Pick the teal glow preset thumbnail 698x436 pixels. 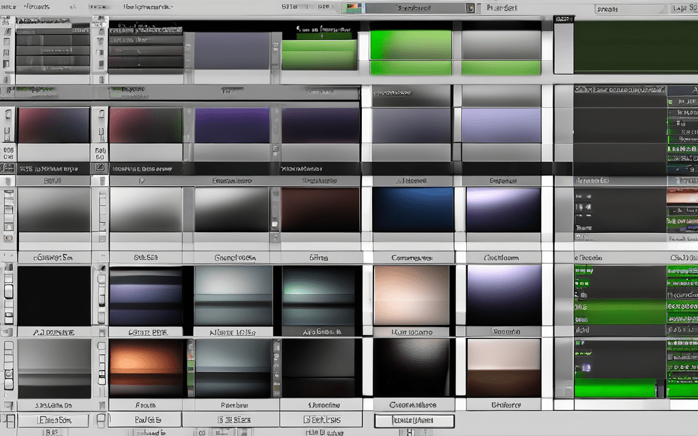pos(318,295)
